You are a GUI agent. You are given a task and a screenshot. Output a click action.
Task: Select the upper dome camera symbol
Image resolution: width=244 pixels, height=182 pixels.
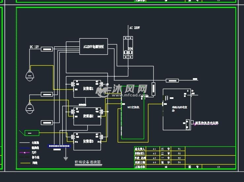point(30,75)
